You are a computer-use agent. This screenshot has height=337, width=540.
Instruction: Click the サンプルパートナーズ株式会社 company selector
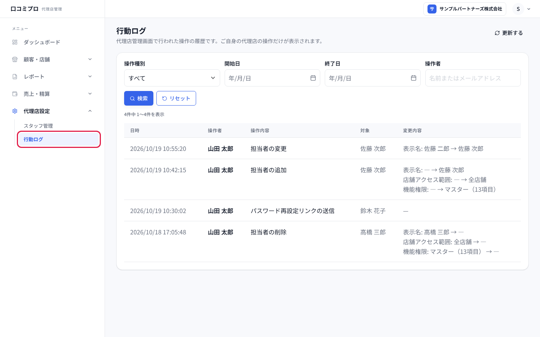click(465, 9)
